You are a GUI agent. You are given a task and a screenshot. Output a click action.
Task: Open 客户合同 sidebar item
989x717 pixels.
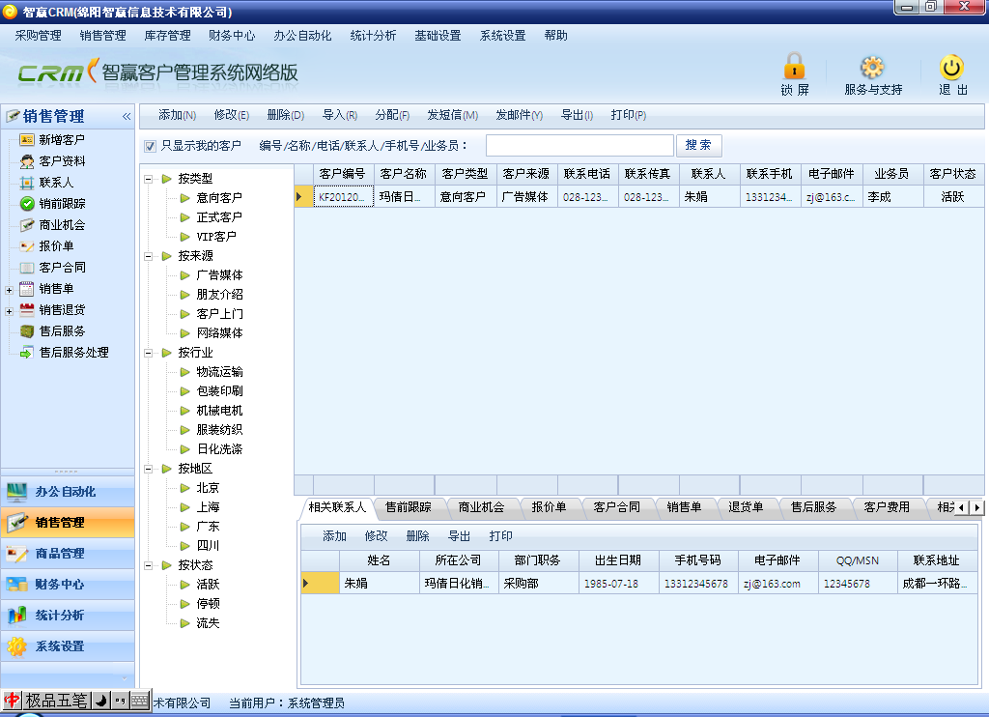pos(61,267)
